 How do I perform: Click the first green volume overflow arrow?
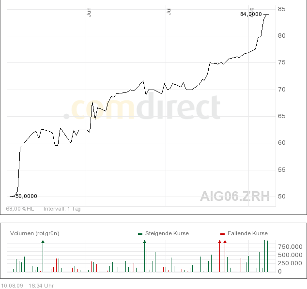[43, 241]
